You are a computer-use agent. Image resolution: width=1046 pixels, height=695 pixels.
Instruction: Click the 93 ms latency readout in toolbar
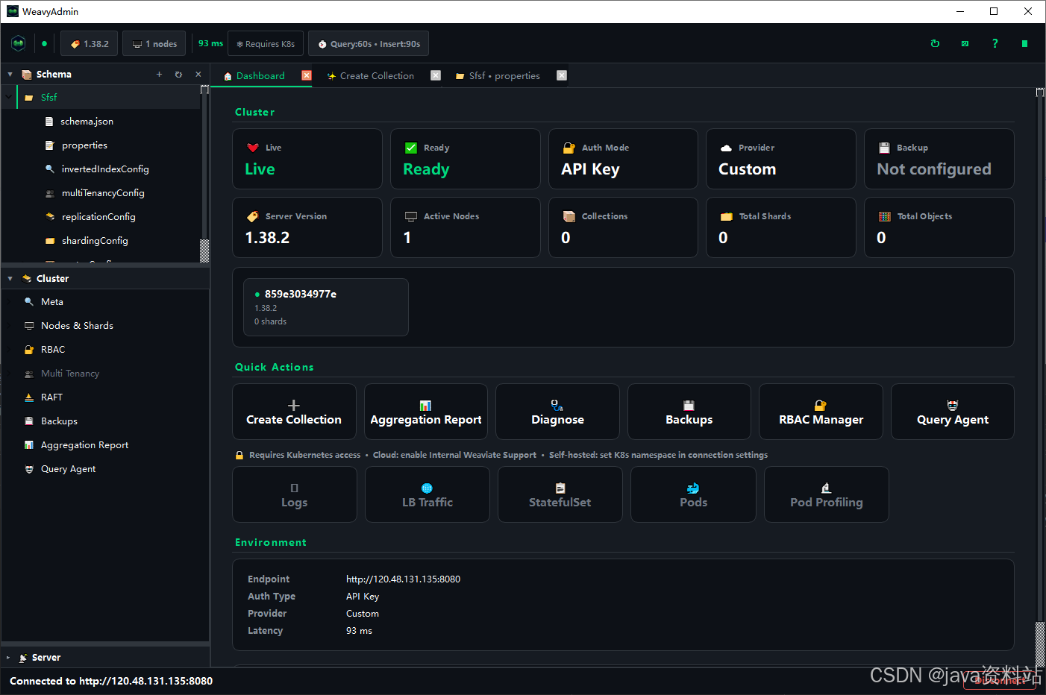(210, 43)
